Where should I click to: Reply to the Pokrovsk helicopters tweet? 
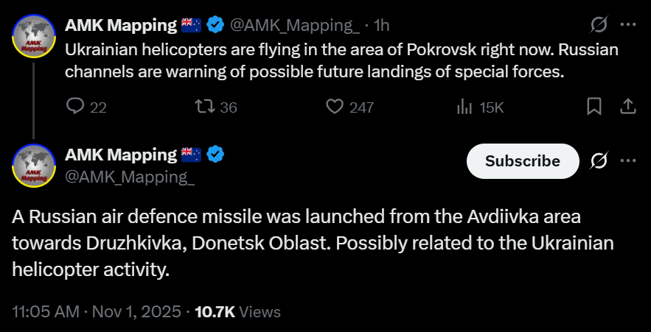[77, 107]
